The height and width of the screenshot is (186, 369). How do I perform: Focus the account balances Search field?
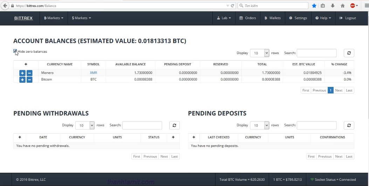pyautogui.click(x=316, y=53)
